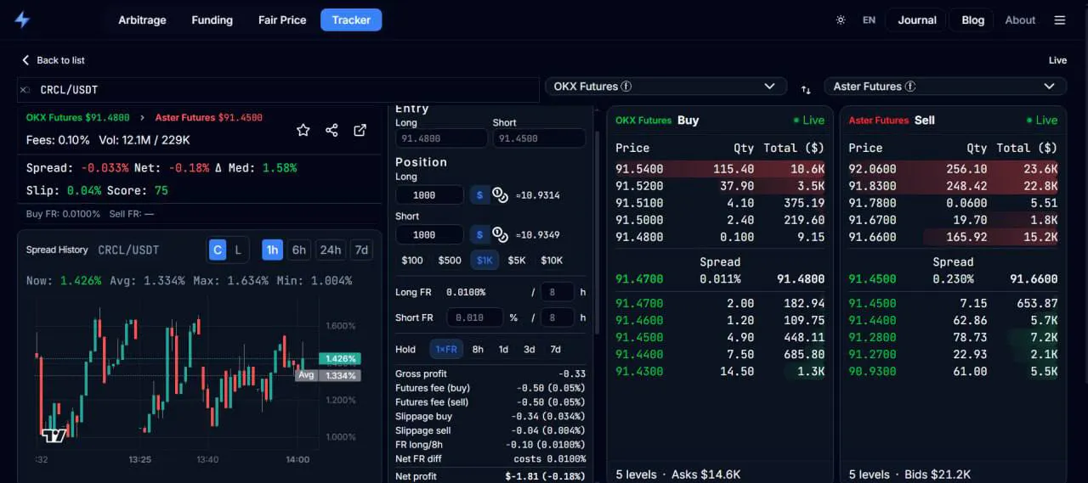Set position preset to $500

click(450, 261)
